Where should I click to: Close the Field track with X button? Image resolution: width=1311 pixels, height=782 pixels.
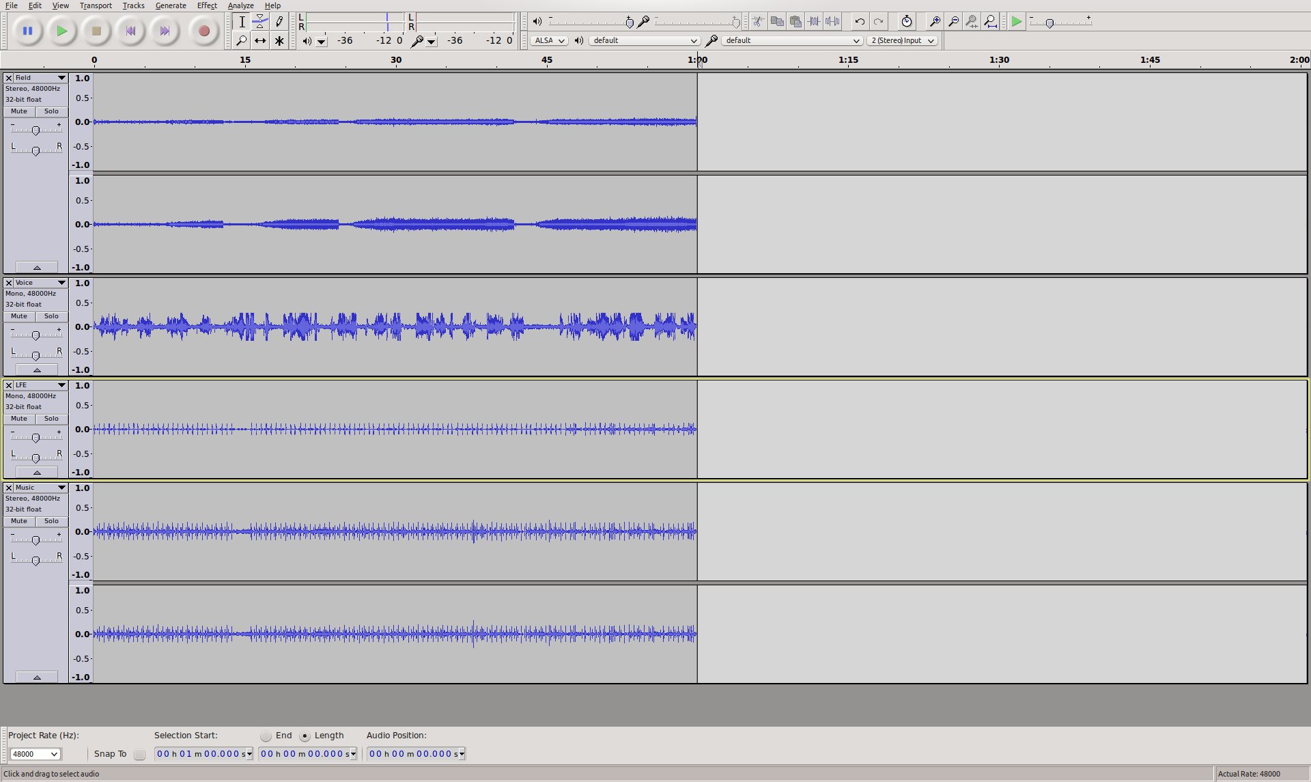coord(9,78)
